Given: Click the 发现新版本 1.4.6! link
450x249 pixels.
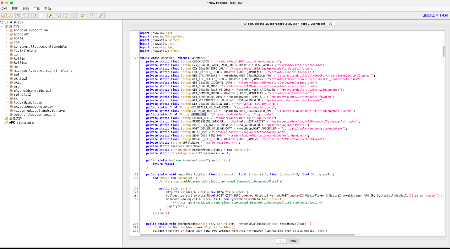Looking at the screenshot, I should point(436,15).
